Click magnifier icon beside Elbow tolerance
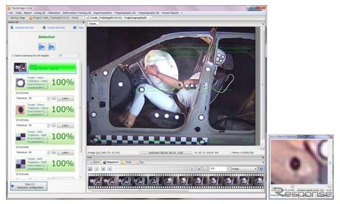Screen dimensions: 340x204 (54, 125)
